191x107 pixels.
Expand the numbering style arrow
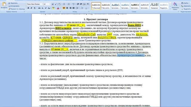pos(71,4)
